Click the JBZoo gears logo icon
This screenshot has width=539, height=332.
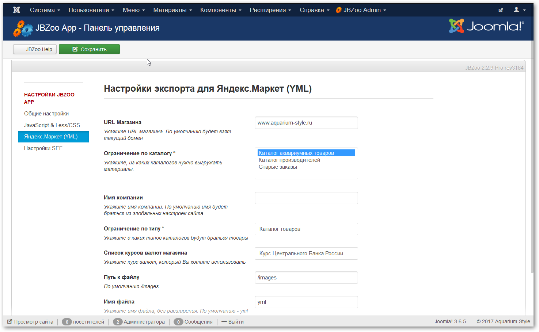(23, 28)
